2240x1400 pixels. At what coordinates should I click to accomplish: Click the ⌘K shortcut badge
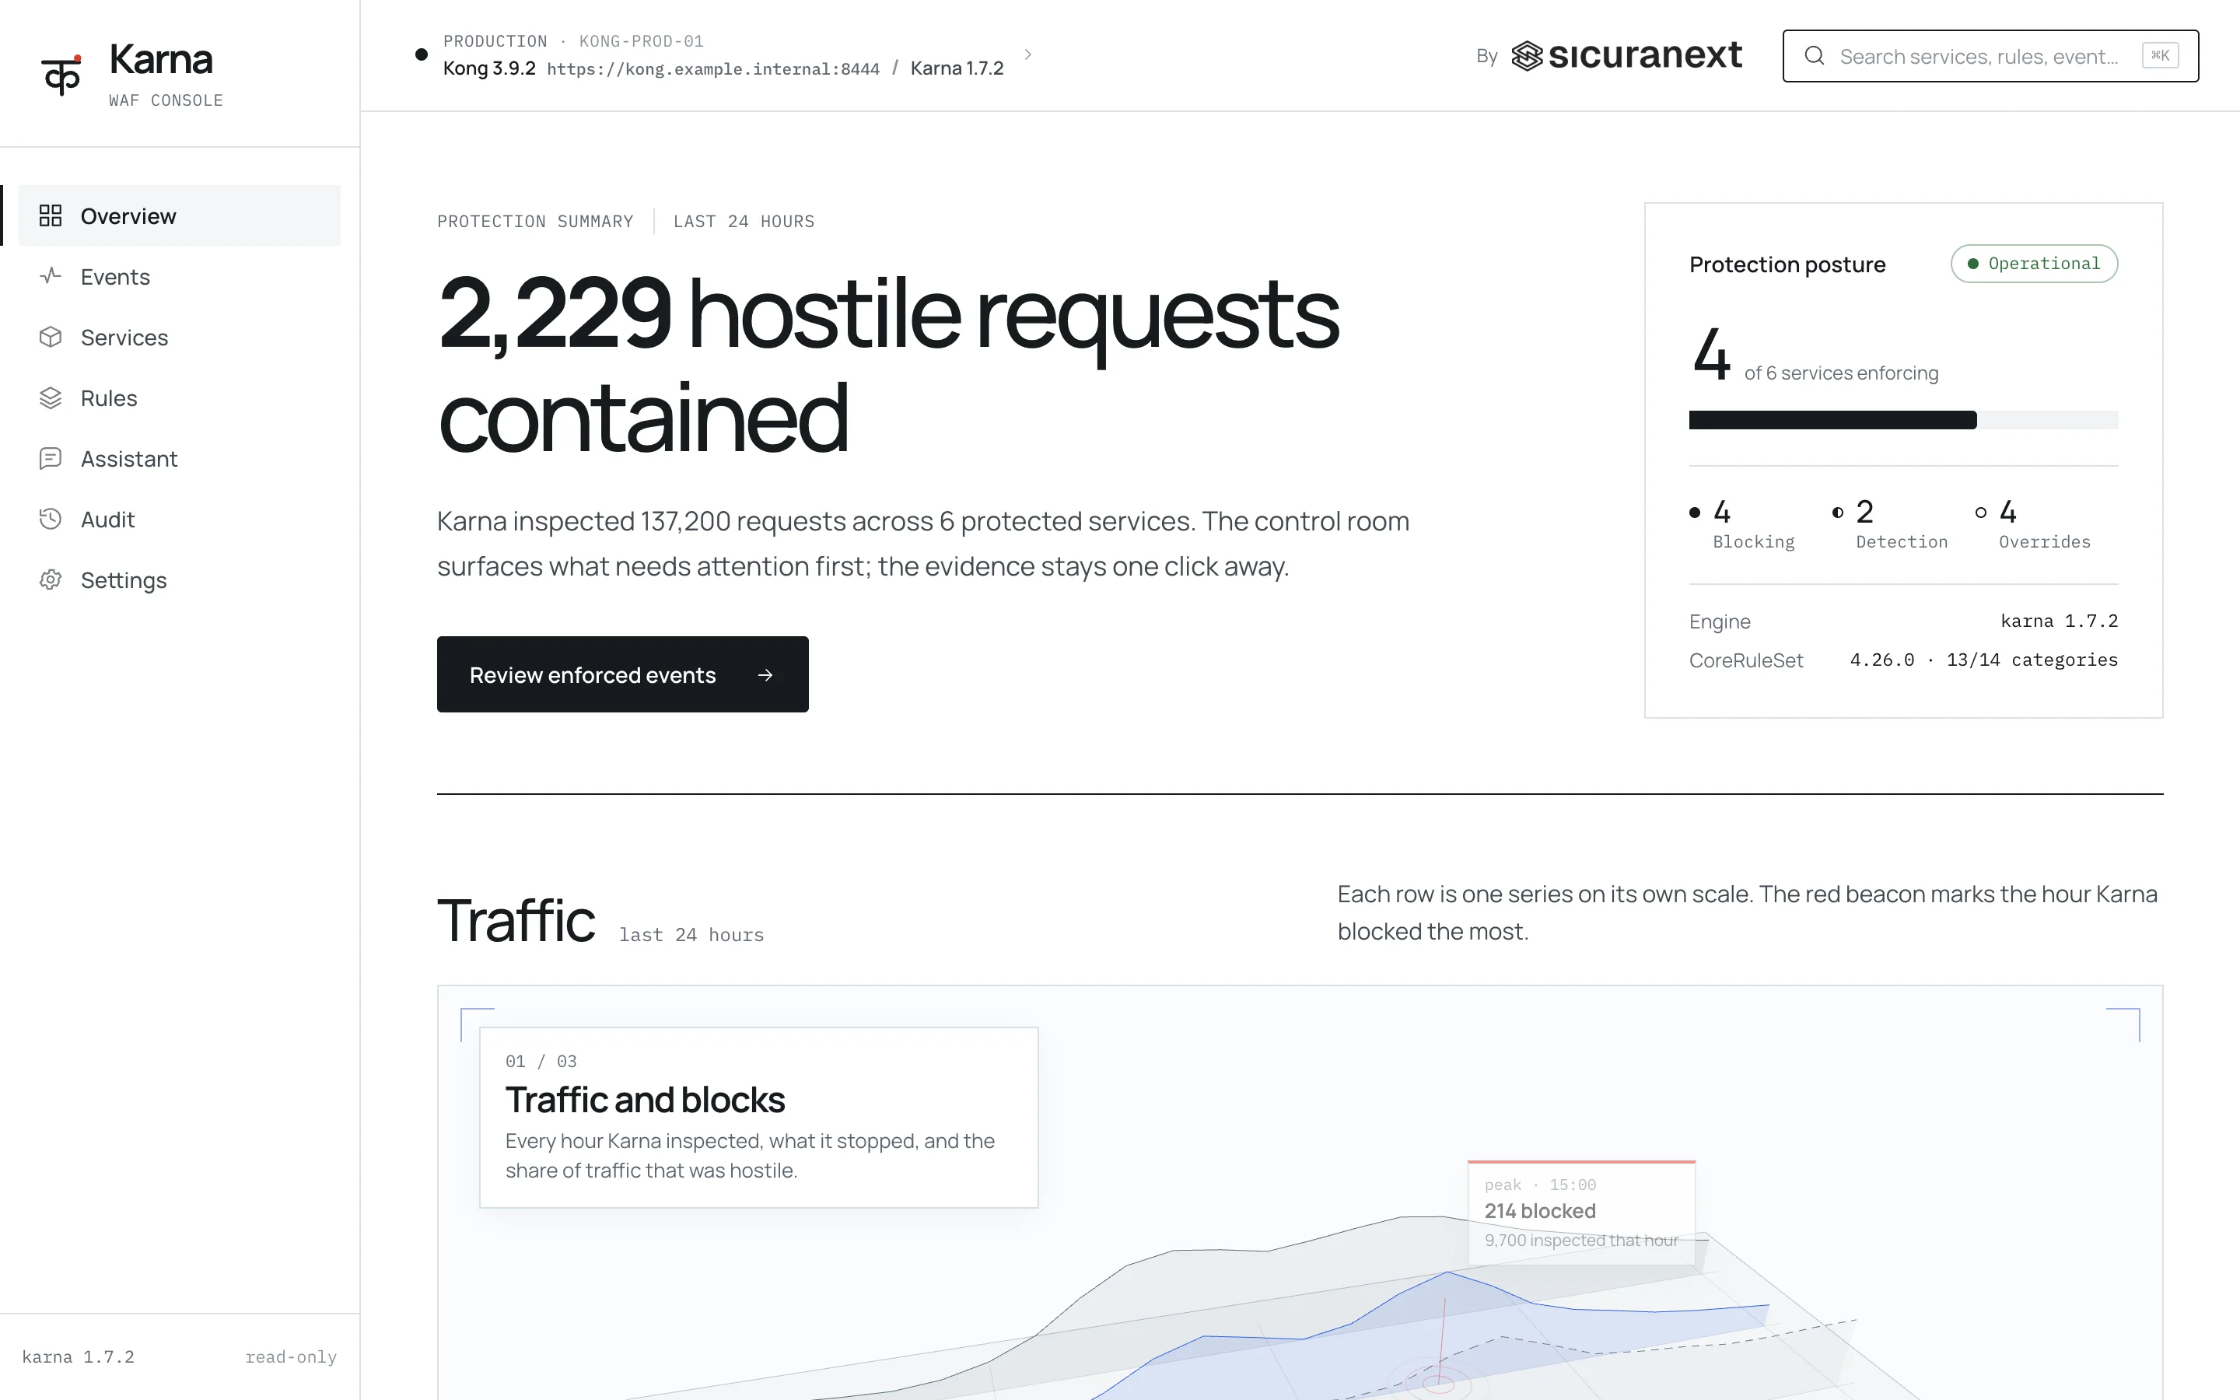tap(2159, 55)
